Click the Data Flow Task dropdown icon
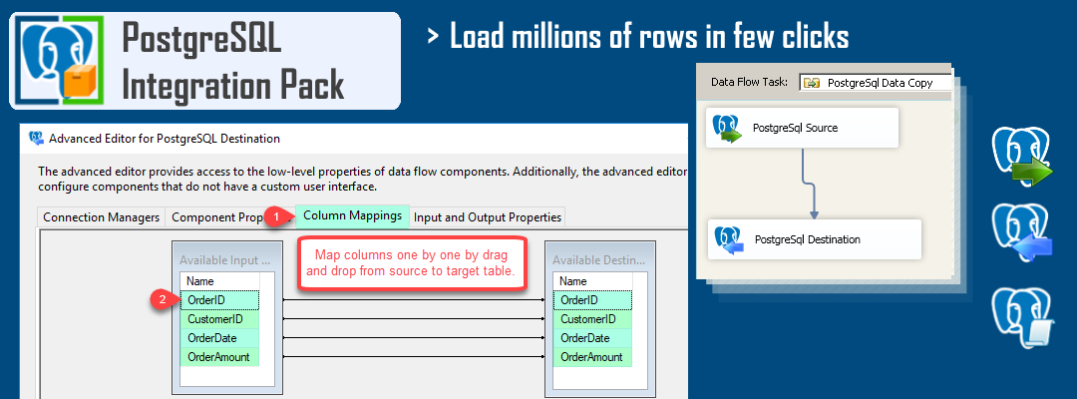Image resolution: width=1077 pixels, height=399 pixels. (812, 83)
